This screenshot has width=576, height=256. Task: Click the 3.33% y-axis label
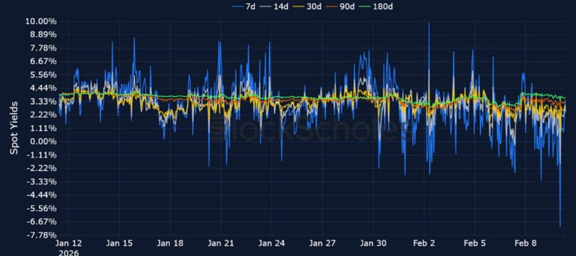click(43, 101)
